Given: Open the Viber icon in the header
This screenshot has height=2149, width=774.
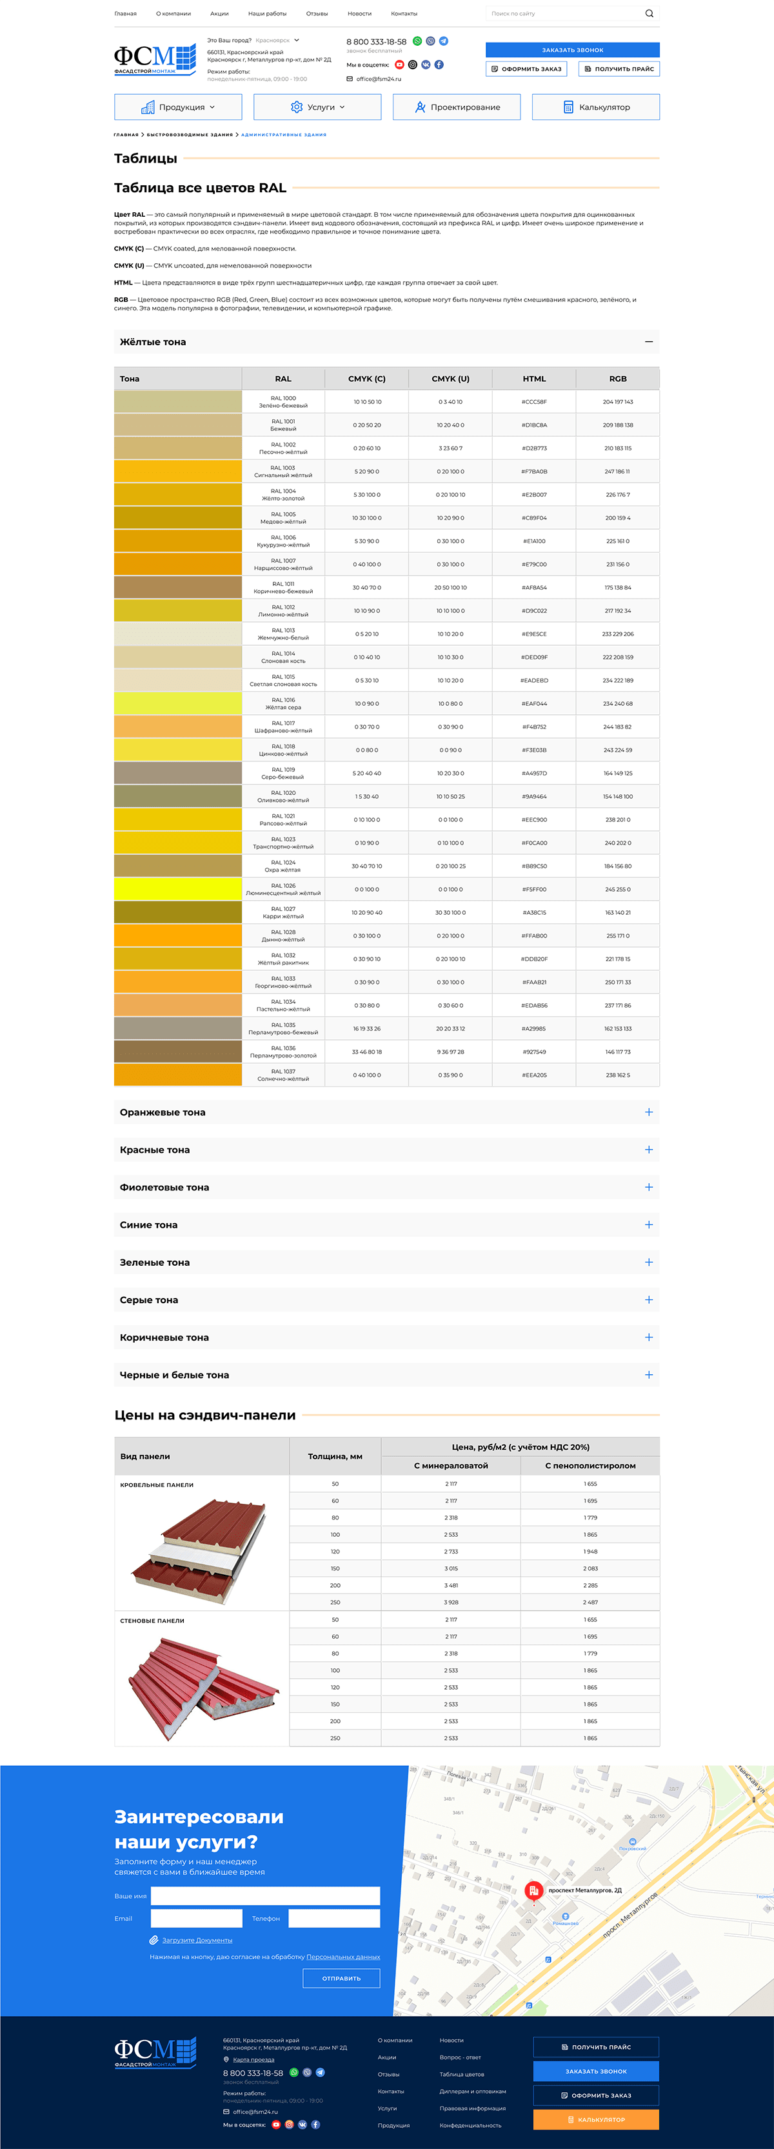Looking at the screenshot, I should (430, 41).
